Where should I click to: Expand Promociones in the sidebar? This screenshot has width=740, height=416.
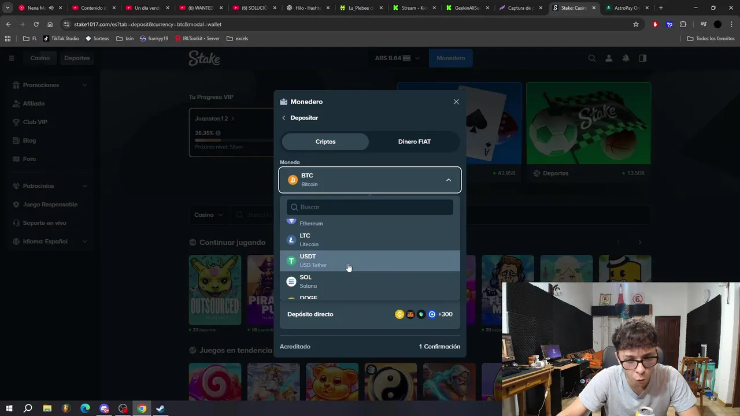click(50, 85)
